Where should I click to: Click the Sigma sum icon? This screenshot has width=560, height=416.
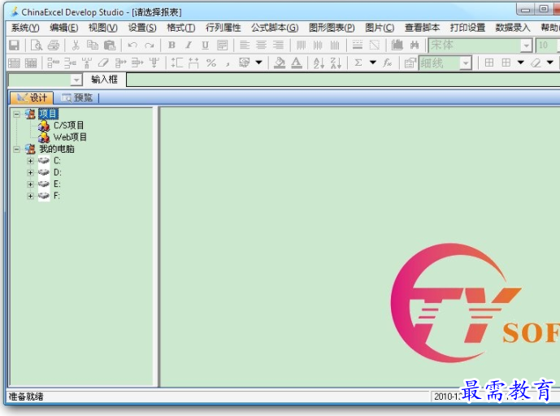[x=358, y=63]
